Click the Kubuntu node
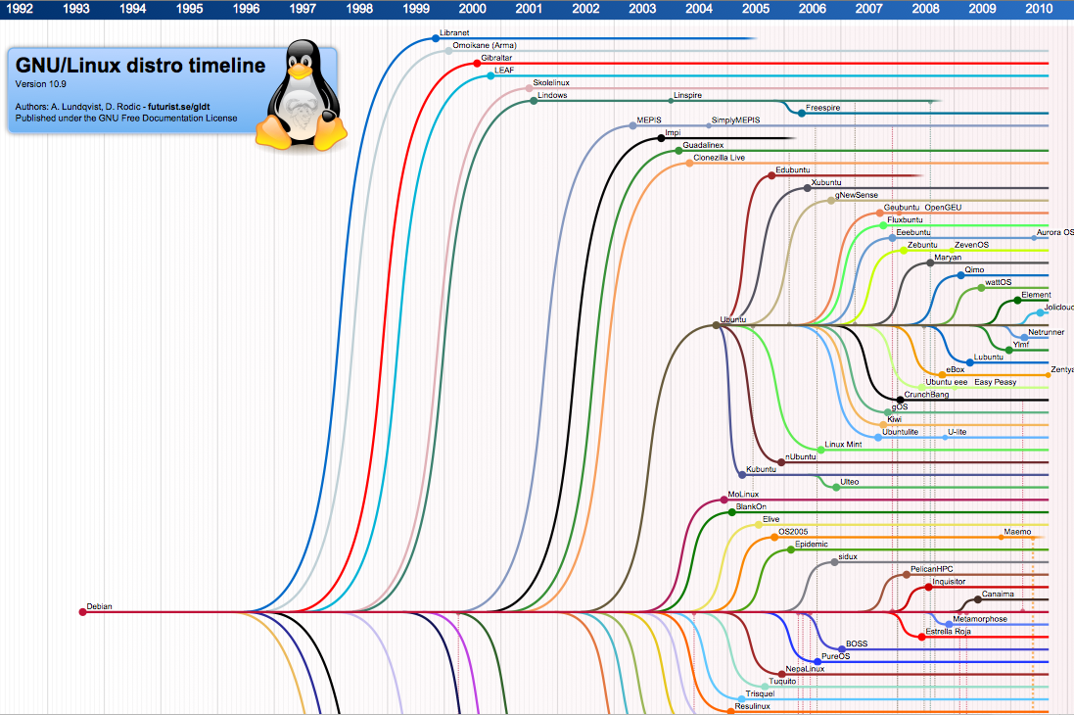1074x715 pixels. click(x=742, y=474)
